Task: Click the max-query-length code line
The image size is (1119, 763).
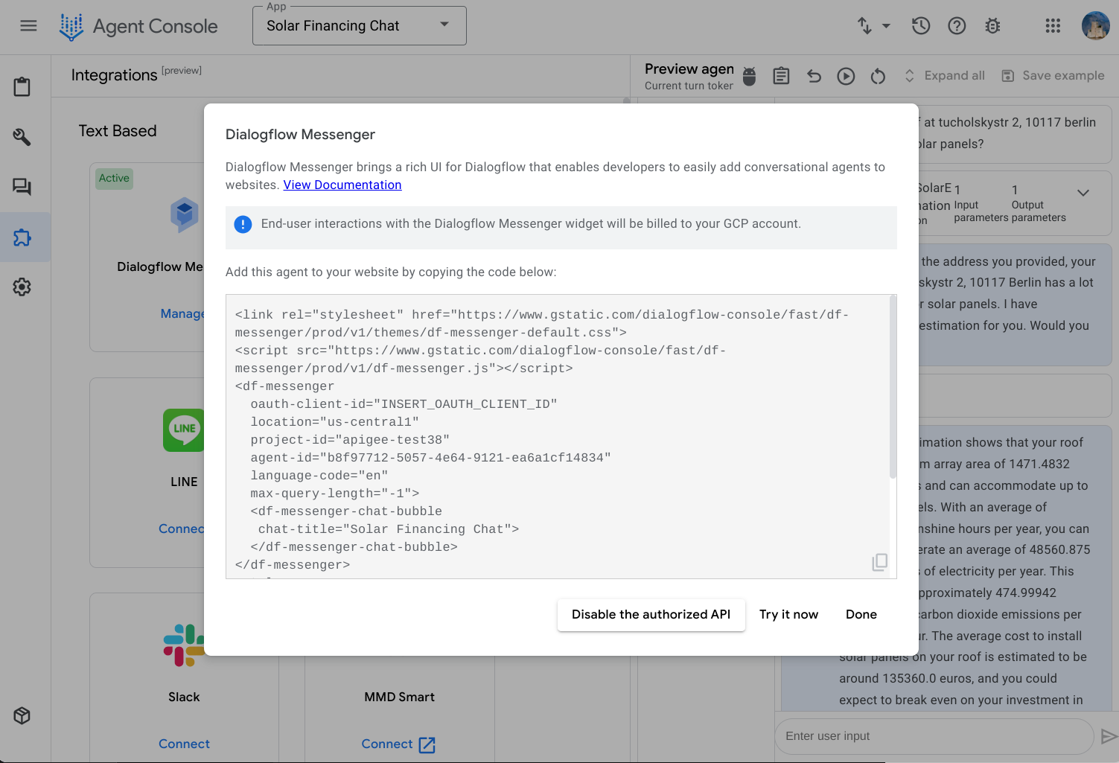Action: point(335,494)
